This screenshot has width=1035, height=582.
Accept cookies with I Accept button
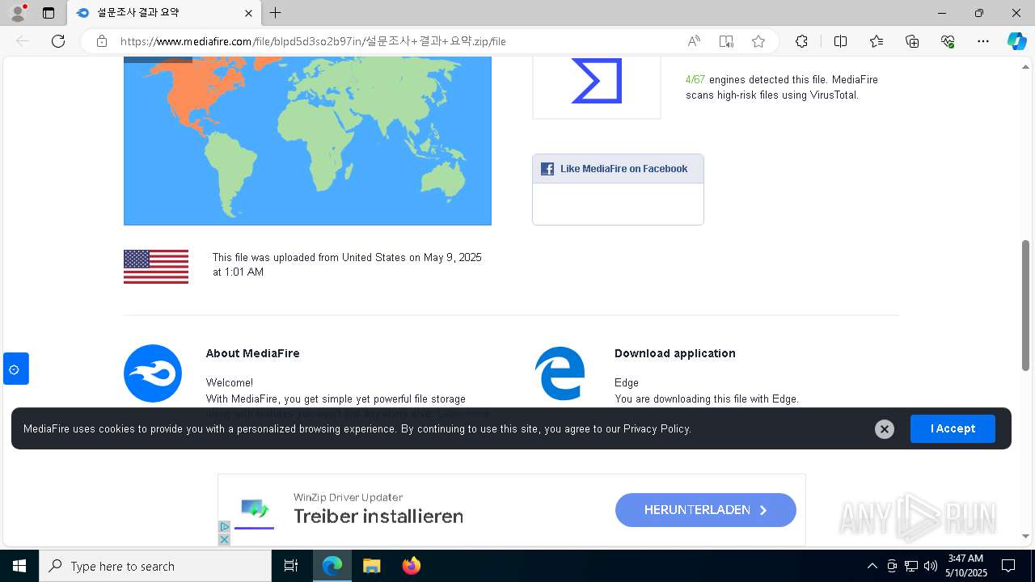(953, 428)
